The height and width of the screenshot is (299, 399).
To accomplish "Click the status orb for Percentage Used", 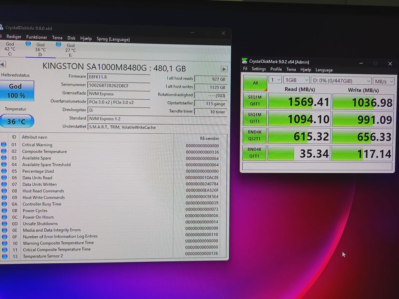I will coord(4,171).
